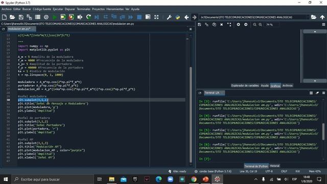Clear terminal variables with eraser icon

pyautogui.click(x=317, y=93)
